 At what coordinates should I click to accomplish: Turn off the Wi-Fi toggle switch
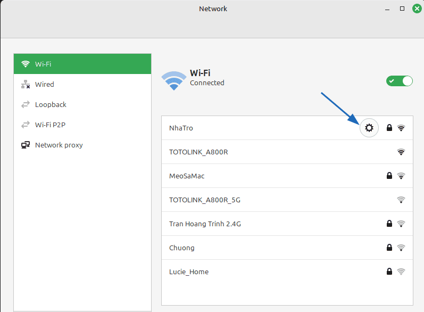(400, 81)
